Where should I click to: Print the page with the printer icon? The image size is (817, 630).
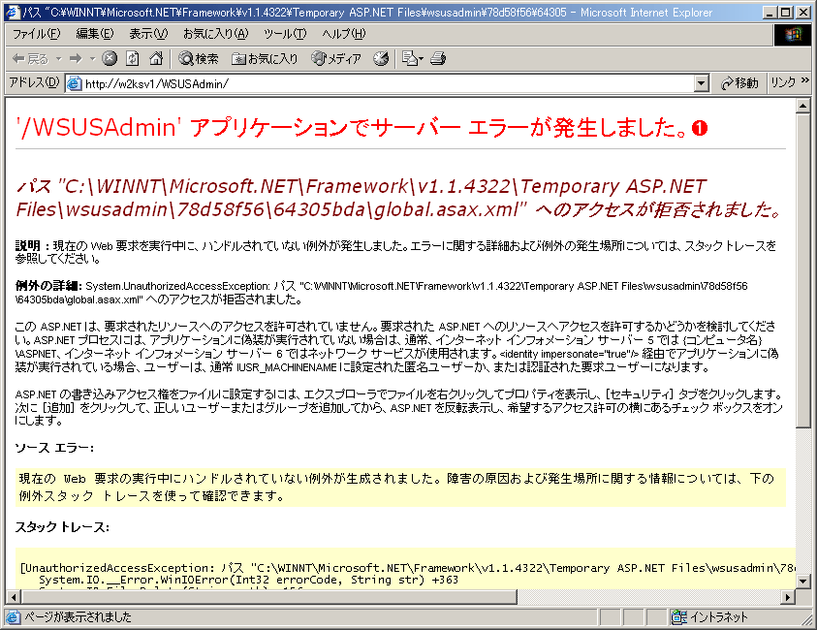click(x=438, y=58)
